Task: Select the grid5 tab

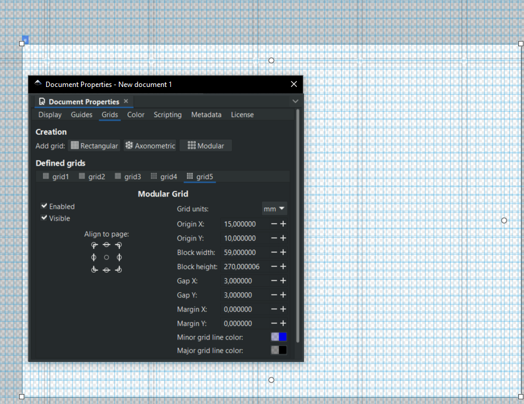Action: point(200,176)
